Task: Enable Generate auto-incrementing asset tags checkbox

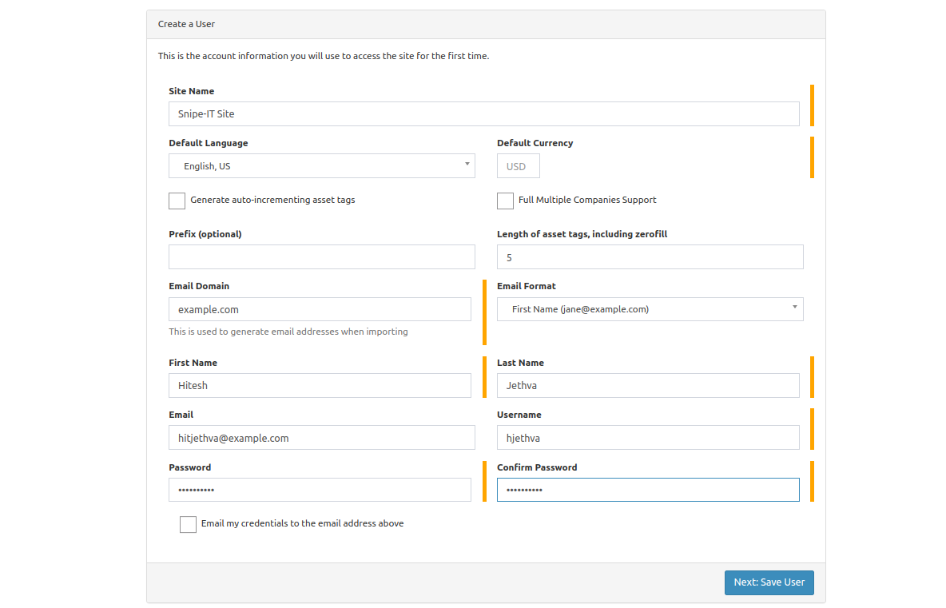Action: pos(177,201)
